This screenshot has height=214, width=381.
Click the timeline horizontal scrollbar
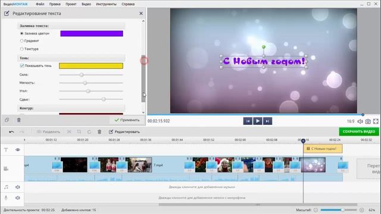pos(258,204)
